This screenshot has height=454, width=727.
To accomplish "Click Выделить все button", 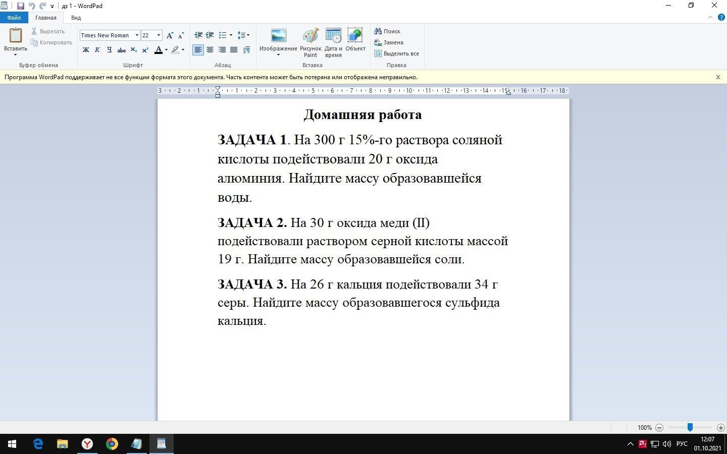I will [x=396, y=53].
